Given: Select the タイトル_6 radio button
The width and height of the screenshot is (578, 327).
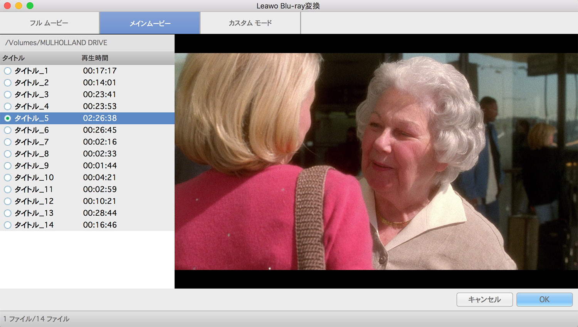Looking at the screenshot, I should pyautogui.click(x=8, y=130).
